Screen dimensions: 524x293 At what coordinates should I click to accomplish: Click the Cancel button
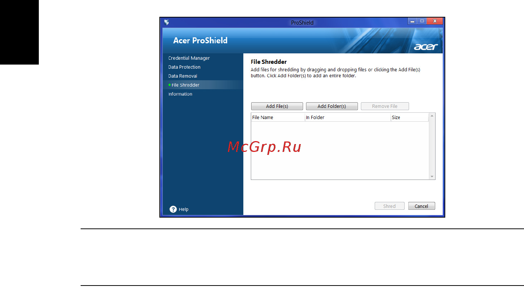[421, 206]
